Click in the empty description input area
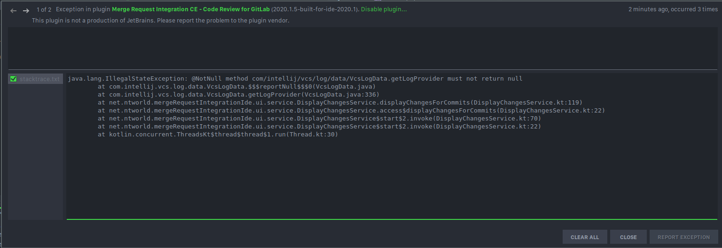722x248 pixels. (362, 48)
